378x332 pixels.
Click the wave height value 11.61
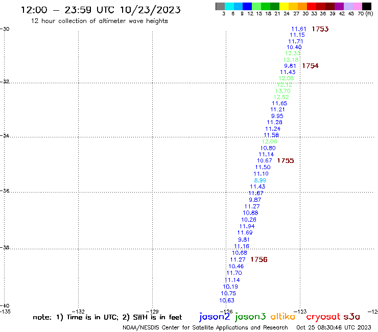click(x=299, y=29)
